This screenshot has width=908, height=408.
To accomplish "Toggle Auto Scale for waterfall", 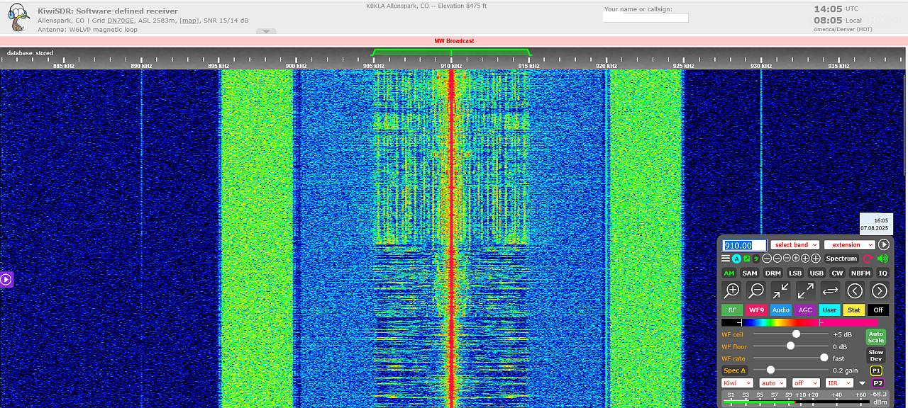I will (875, 337).
